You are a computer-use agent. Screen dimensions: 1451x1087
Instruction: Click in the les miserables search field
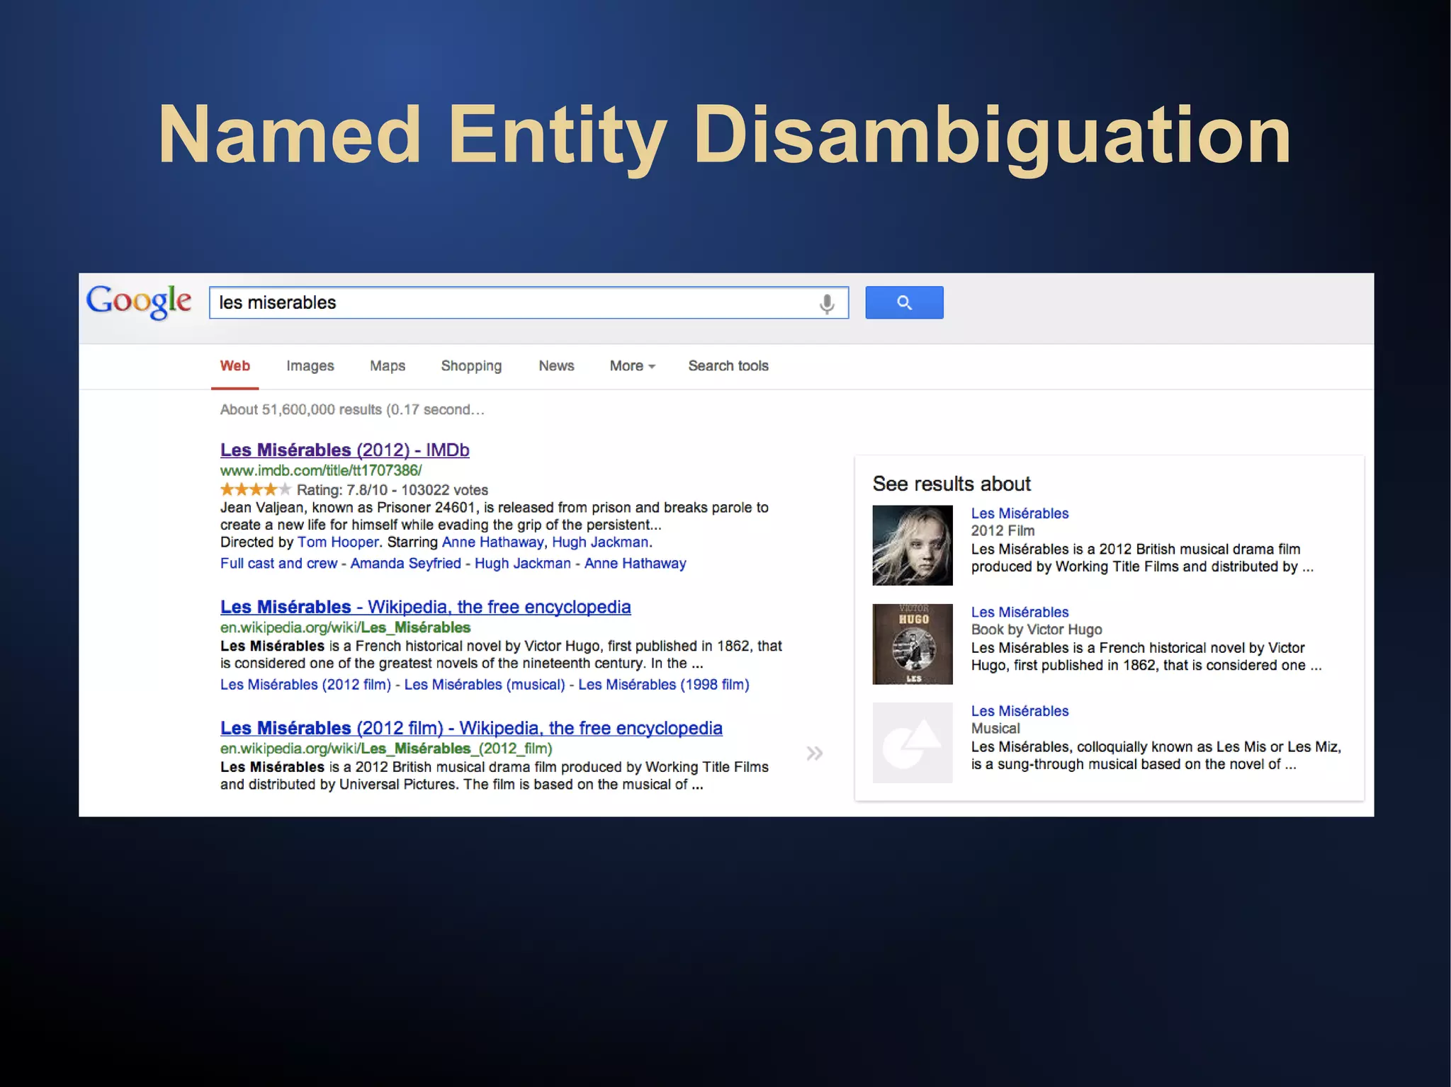(x=510, y=303)
